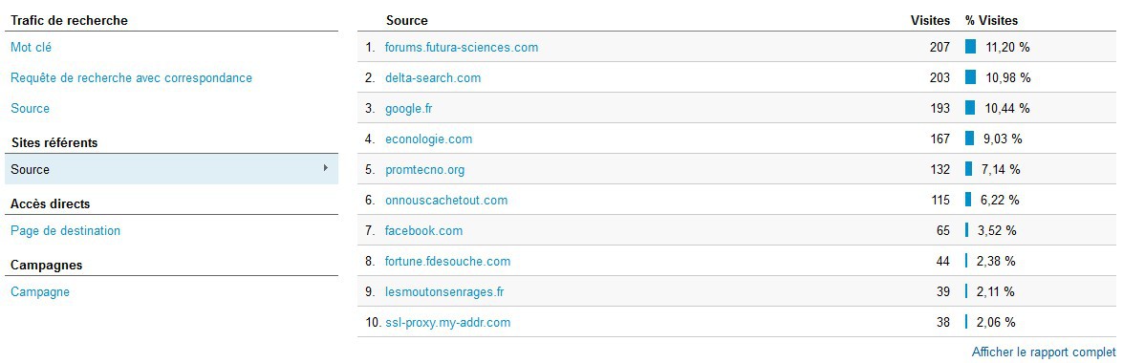This screenshot has height=363, width=1123.
Task: Open the Campagne link
Action: (40, 292)
